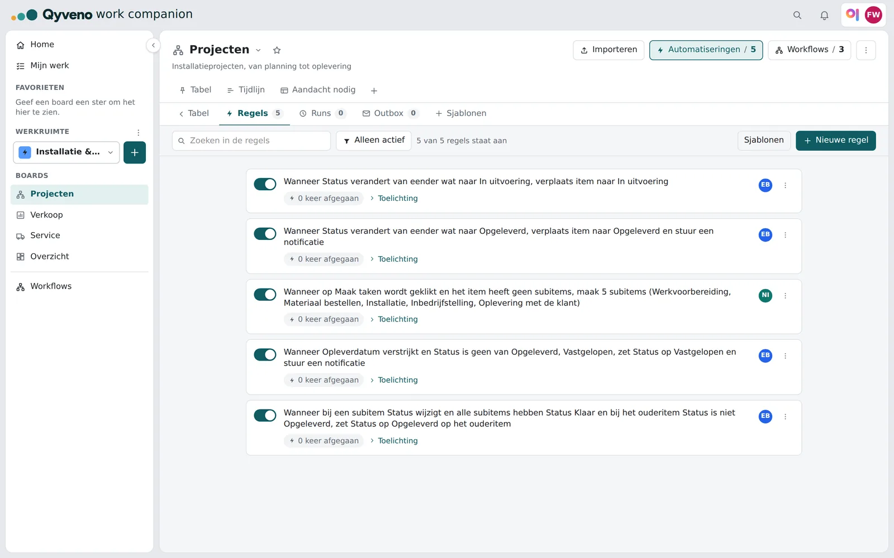Image resolution: width=894 pixels, height=558 pixels.
Task: Open the Verkoop board in sidebar
Action: 79,215
